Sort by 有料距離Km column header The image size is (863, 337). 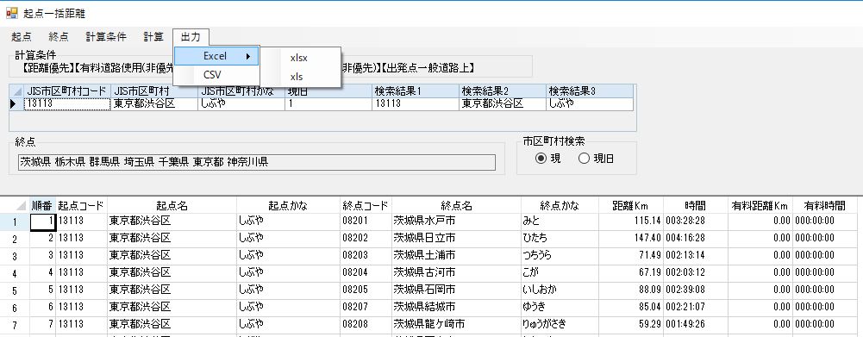tap(760, 206)
